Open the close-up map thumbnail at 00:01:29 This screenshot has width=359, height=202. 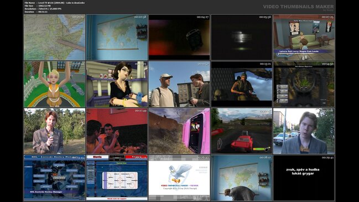point(55,37)
